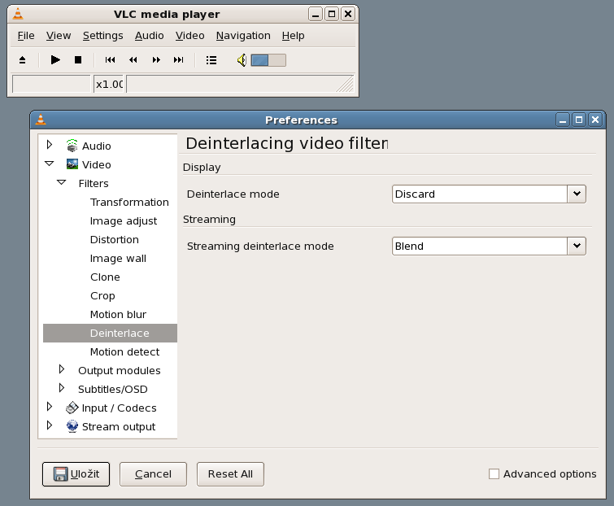Skip to previous track icon
The width and height of the screenshot is (614, 506).
110,60
